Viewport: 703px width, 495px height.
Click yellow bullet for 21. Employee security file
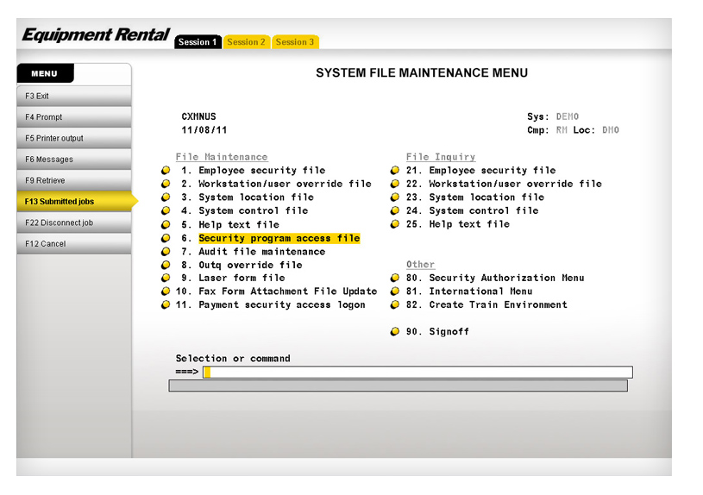(395, 171)
